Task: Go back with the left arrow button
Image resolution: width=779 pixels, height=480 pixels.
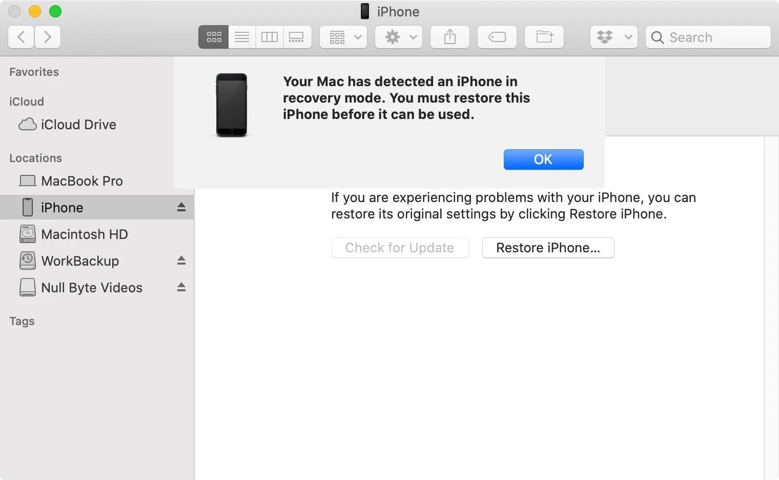Action: coord(21,37)
